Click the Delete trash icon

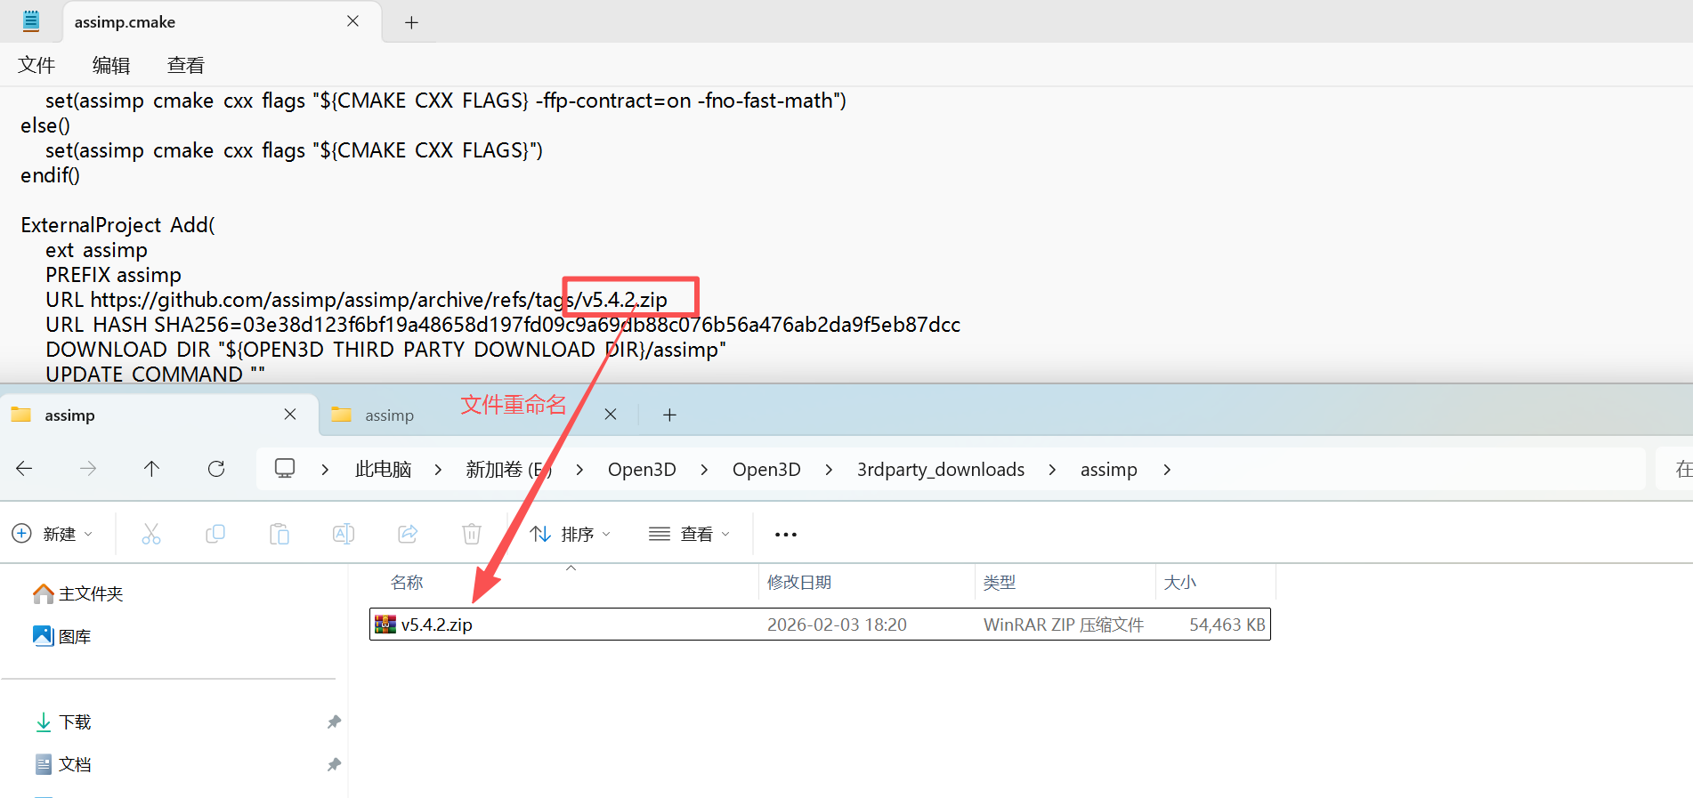point(472,534)
